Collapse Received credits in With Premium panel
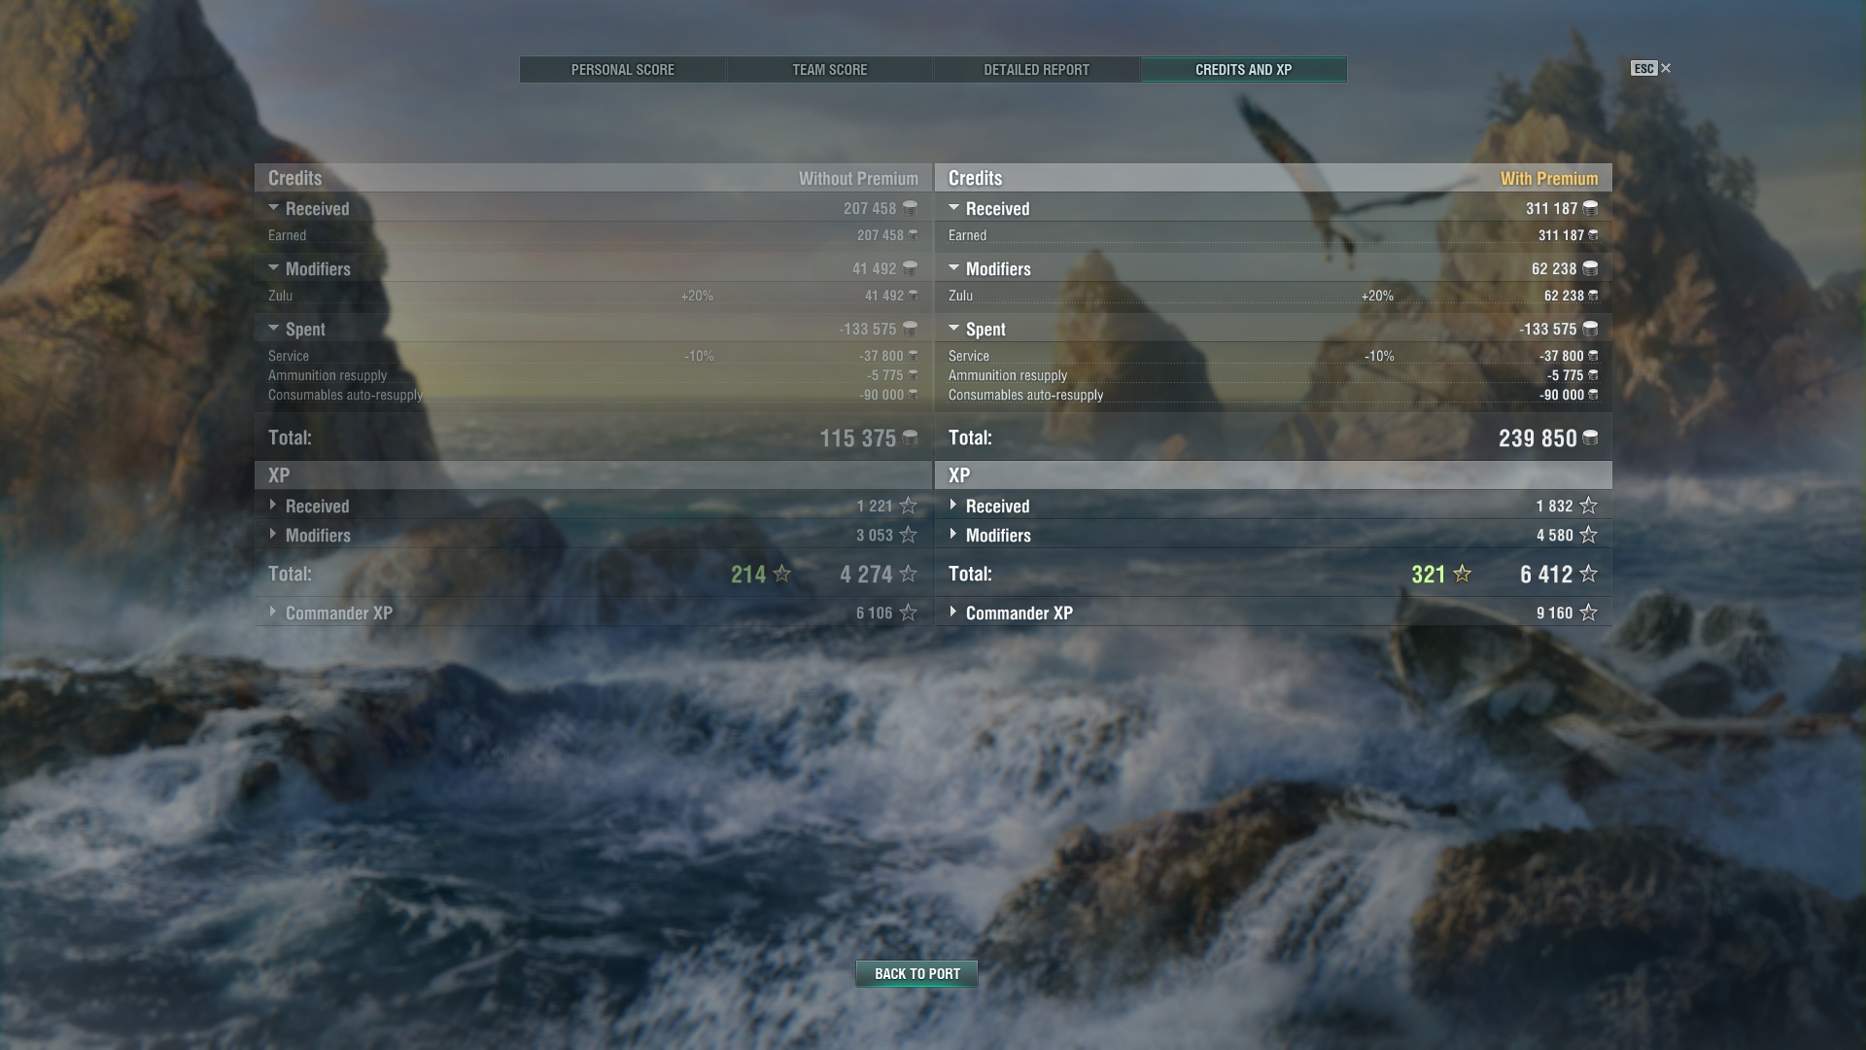 click(953, 208)
